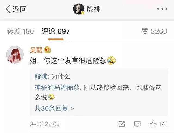This screenshot has height=133, width=174.
Task: Tap the 9-23 22:03 timestamp
Action: pyautogui.click(x=45, y=124)
